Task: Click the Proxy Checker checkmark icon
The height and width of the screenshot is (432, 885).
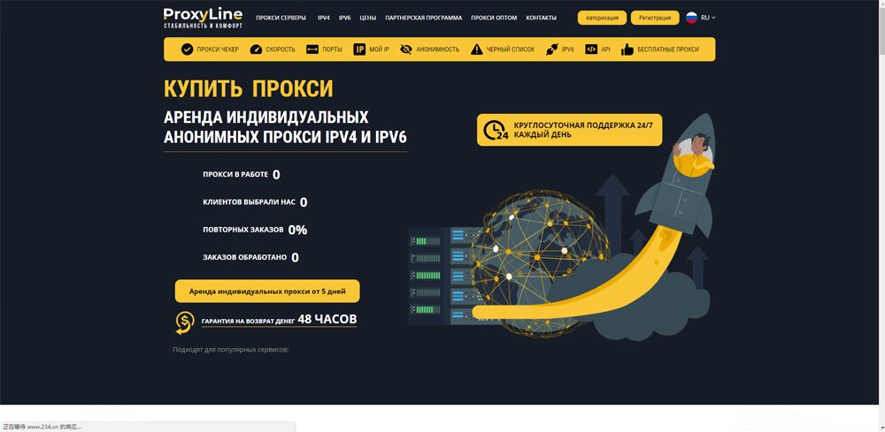Action: click(187, 49)
